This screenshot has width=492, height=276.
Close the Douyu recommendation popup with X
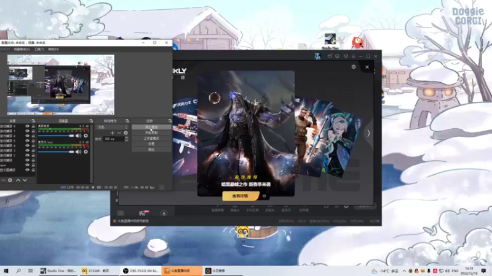(367, 67)
